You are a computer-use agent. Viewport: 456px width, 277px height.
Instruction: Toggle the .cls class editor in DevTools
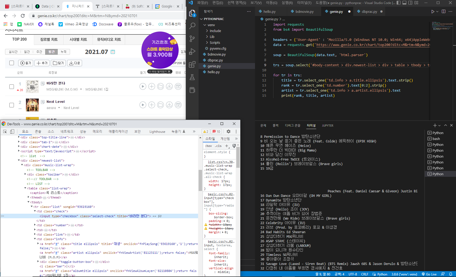point(219,146)
